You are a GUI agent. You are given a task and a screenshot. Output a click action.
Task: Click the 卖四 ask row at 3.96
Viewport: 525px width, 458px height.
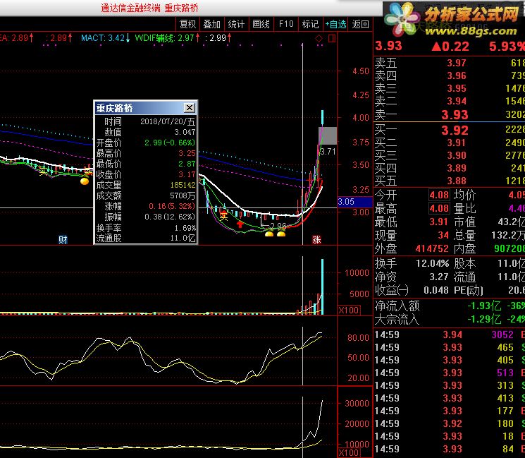[x=450, y=76]
